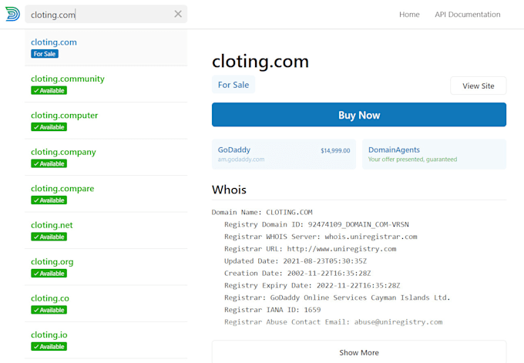Select cloting.net domain result
Image resolution: width=524 pixels, height=363 pixels.
106,230
